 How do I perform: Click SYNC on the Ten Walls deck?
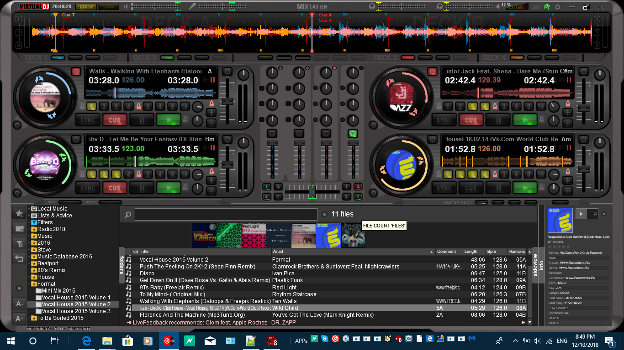click(88, 120)
